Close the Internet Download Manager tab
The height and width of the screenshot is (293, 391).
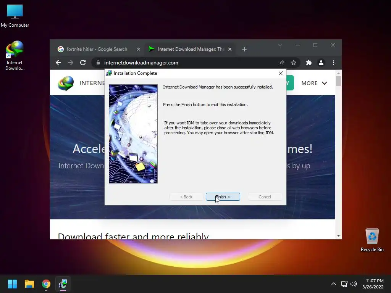tap(230, 49)
